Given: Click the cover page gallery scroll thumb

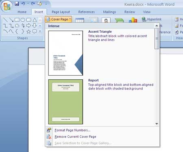Looking at the screenshot, I should pos(157,38).
